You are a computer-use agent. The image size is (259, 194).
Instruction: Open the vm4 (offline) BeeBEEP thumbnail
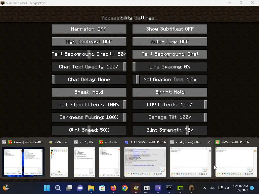pos(191,162)
